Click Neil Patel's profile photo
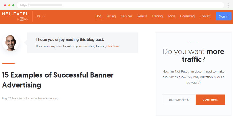Screen dimensions: 233x121 [x=10, y=43]
